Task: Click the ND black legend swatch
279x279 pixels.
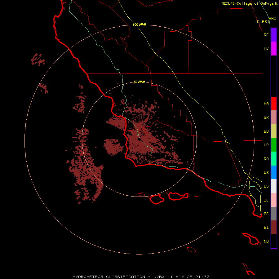Action: 274,241
